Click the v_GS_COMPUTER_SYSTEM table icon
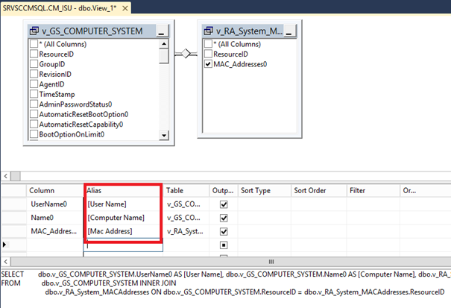The width and height of the screenshot is (451, 308). [34, 31]
